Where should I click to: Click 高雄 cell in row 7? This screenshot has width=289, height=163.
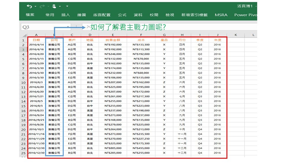click(x=90, y=68)
